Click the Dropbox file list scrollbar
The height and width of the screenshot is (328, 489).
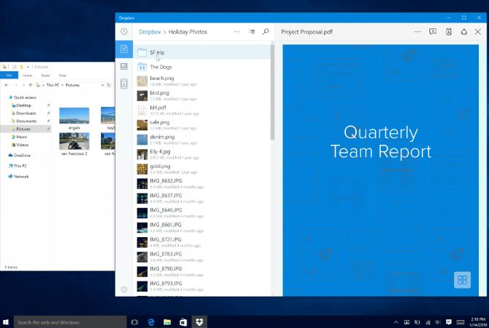pos(272,92)
